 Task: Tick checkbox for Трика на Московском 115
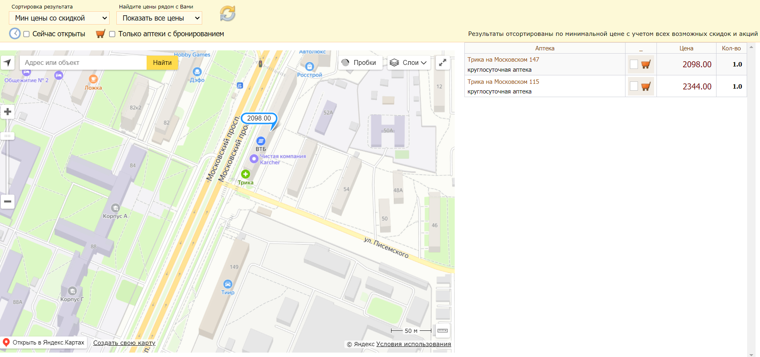click(x=634, y=86)
